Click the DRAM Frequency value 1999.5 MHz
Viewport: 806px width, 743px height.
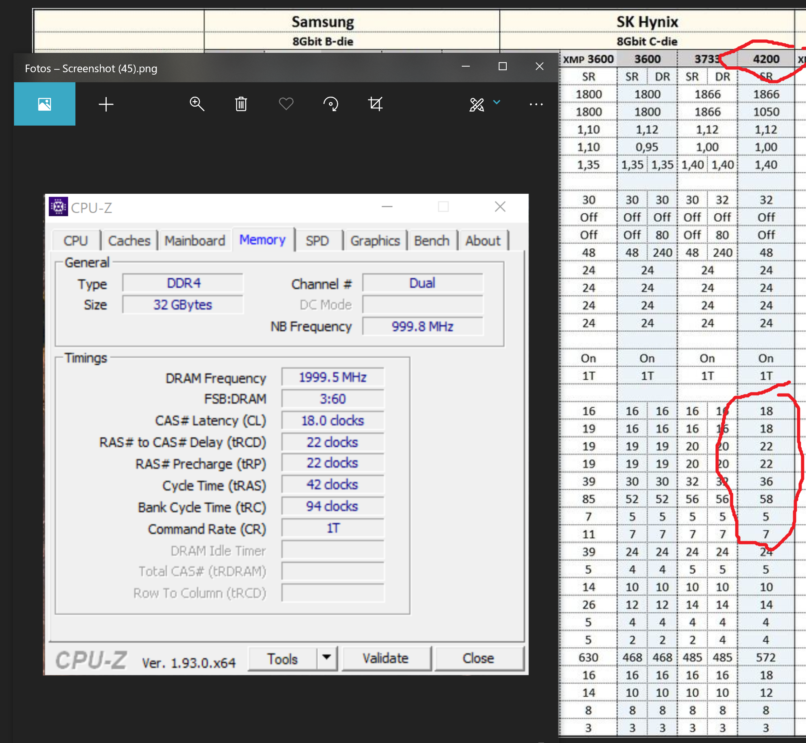click(x=333, y=377)
